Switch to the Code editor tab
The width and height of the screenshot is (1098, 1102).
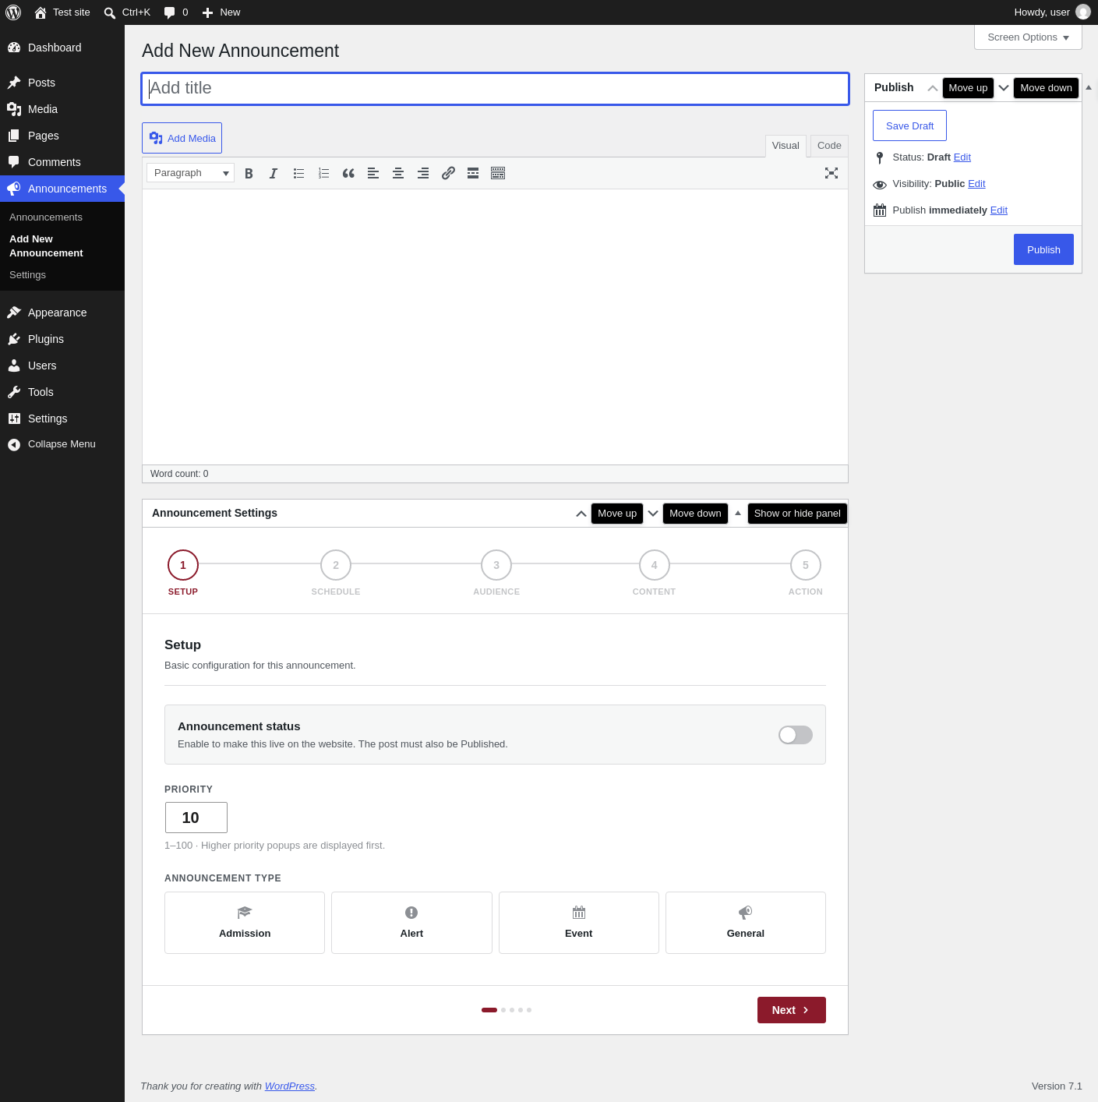click(829, 146)
